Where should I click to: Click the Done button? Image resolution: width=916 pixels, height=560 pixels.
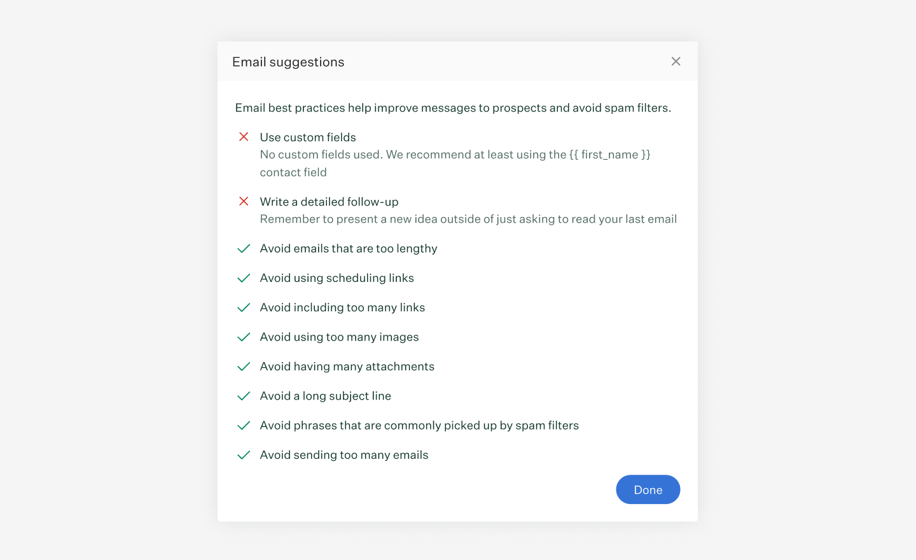[648, 489]
